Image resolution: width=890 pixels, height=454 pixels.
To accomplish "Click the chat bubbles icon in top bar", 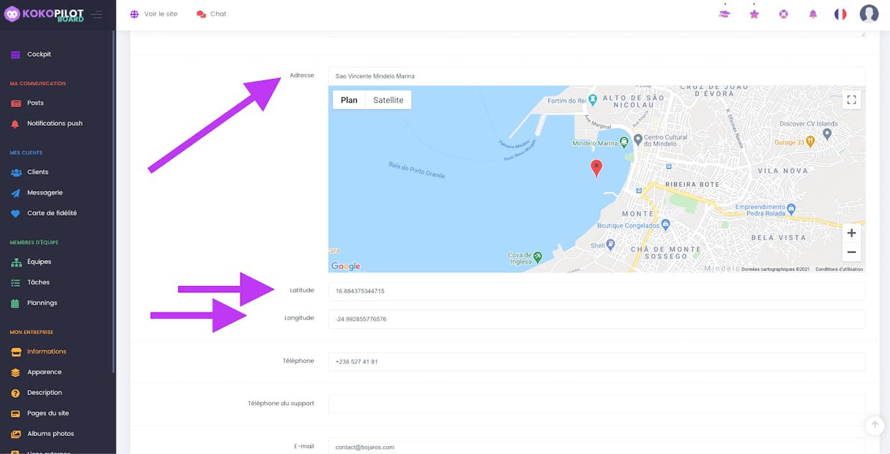I will pyautogui.click(x=201, y=14).
